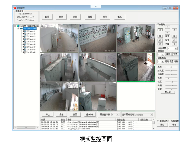Open the 配置 configuration tab button

coord(47,17)
